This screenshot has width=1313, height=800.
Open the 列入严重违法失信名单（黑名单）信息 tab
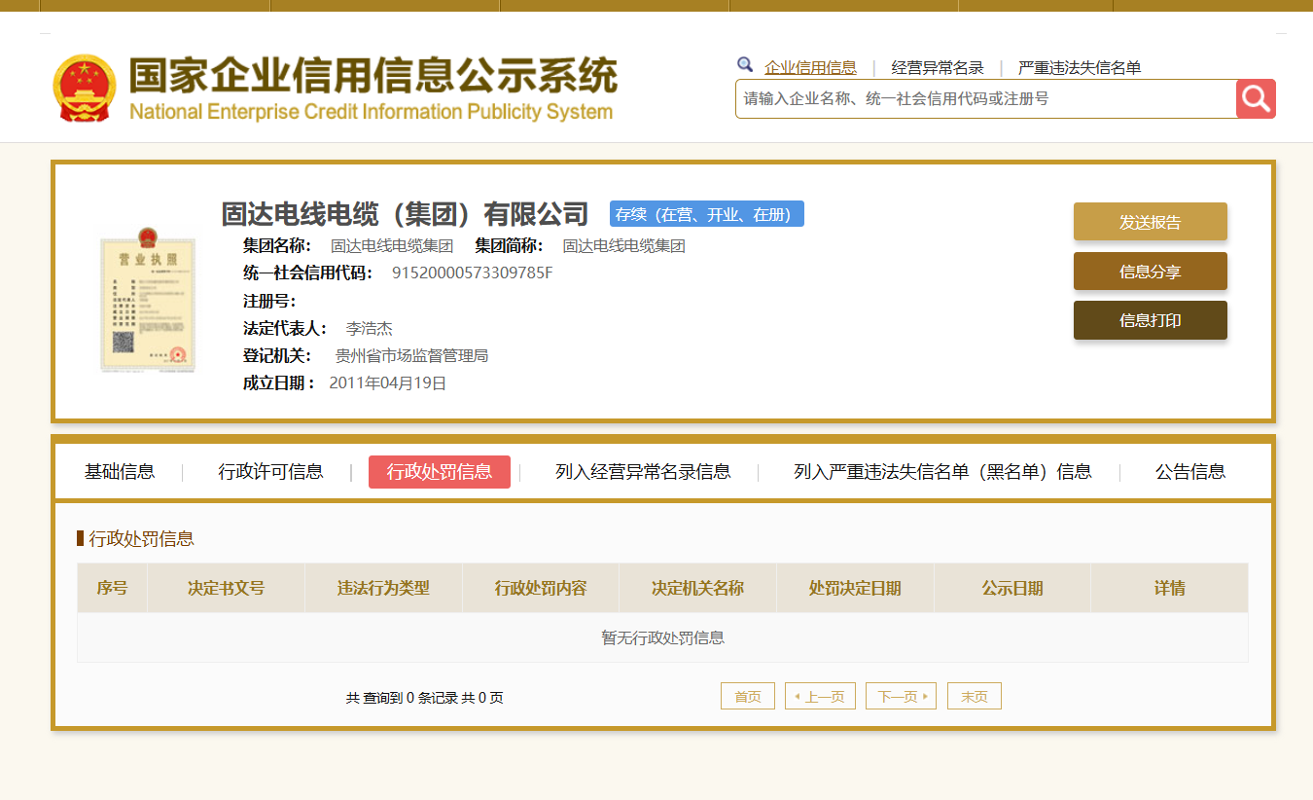[x=942, y=472]
